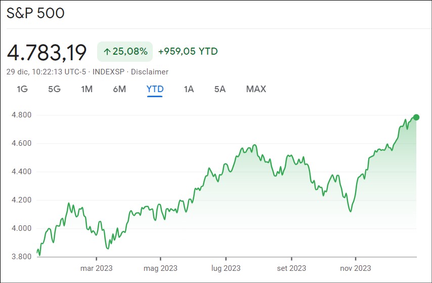Screen dimensions: 432x283
Task: Open the Disclaimer link
Action: point(150,72)
